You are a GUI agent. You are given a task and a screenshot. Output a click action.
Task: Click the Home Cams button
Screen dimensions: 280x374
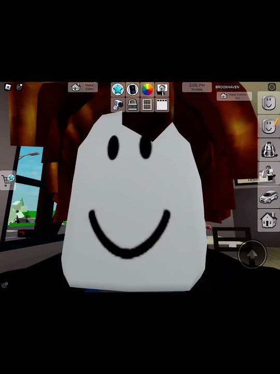[83, 87]
